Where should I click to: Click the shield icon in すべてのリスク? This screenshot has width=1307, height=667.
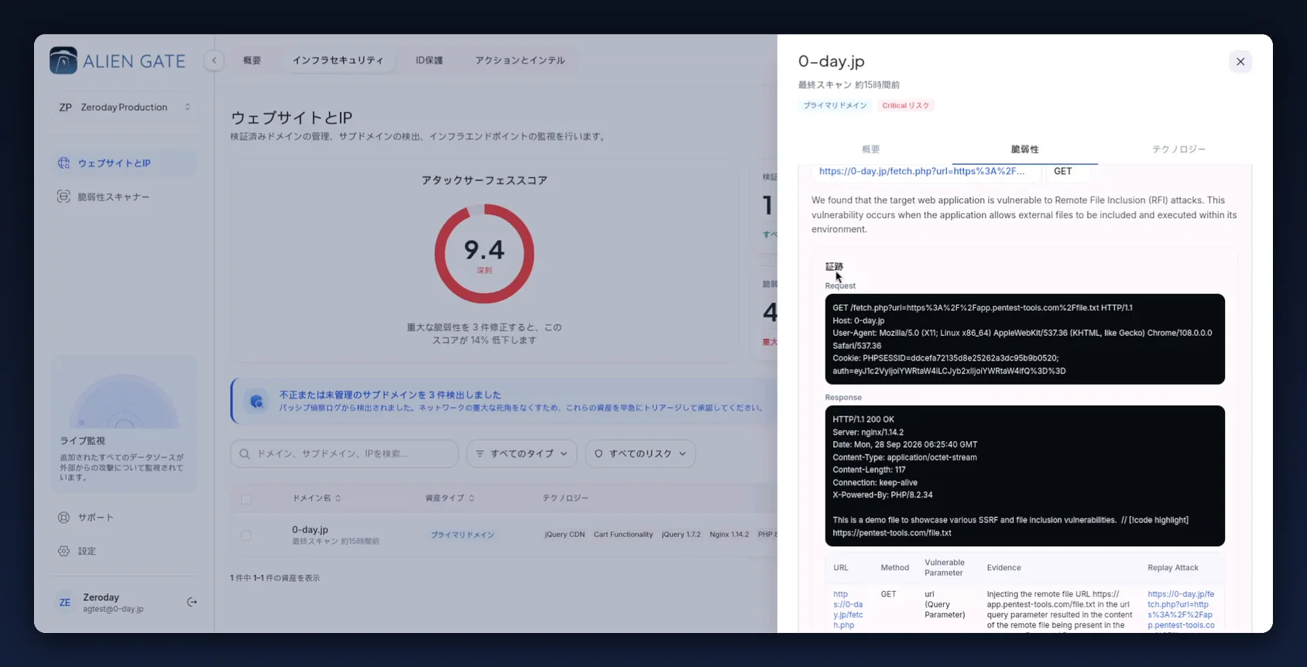[x=599, y=453]
